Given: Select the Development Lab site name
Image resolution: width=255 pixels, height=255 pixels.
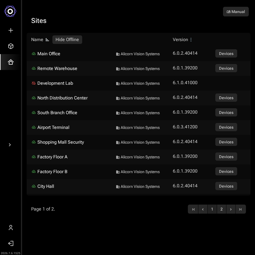Looking at the screenshot, I should point(55,83).
